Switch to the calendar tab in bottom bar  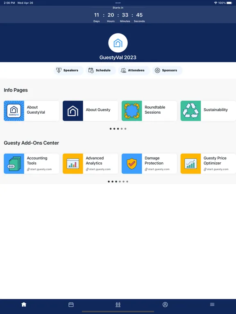tap(71, 305)
